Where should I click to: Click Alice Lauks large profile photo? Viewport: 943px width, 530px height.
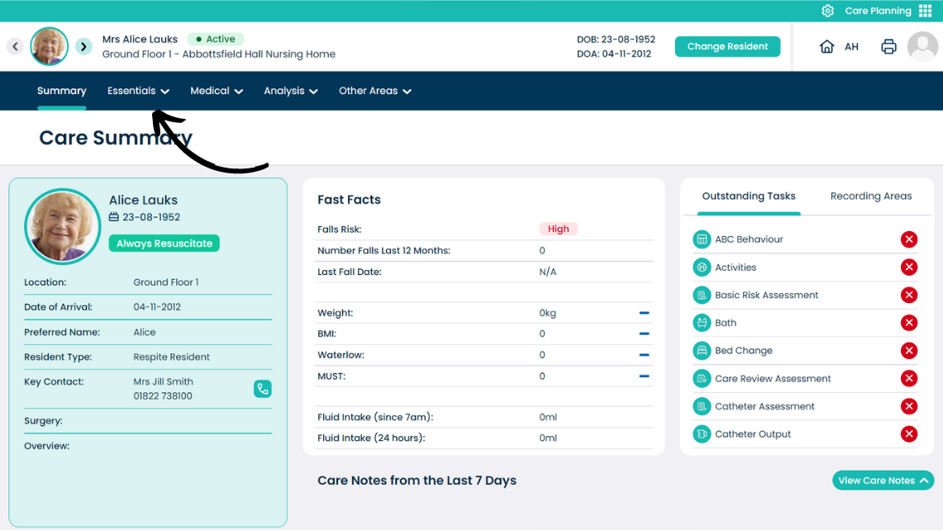(63, 226)
